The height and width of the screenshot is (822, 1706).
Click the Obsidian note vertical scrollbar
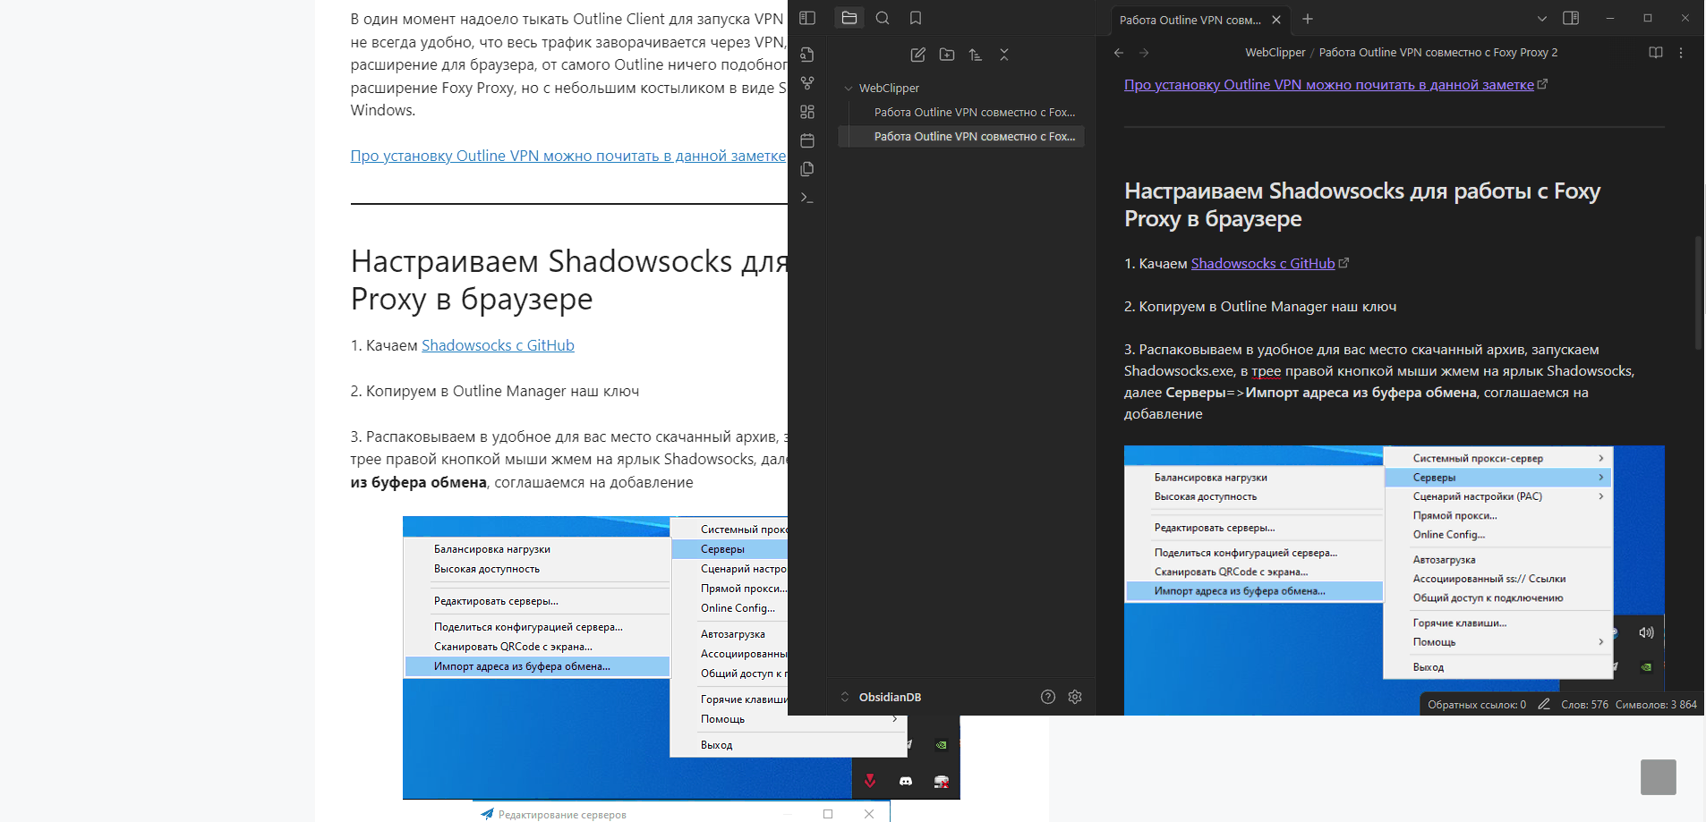pyautogui.click(x=1698, y=292)
